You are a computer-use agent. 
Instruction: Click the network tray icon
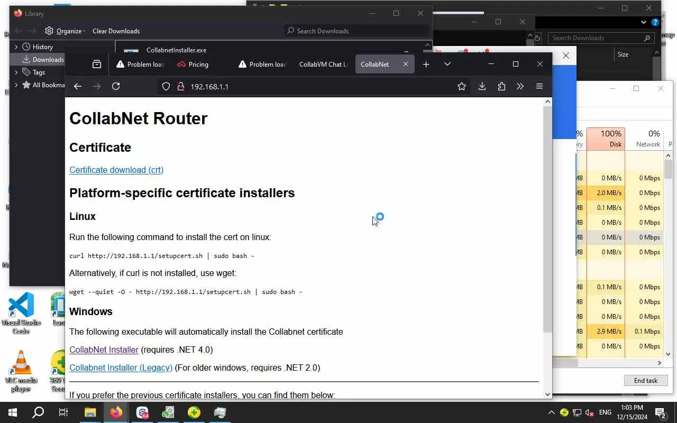click(577, 412)
